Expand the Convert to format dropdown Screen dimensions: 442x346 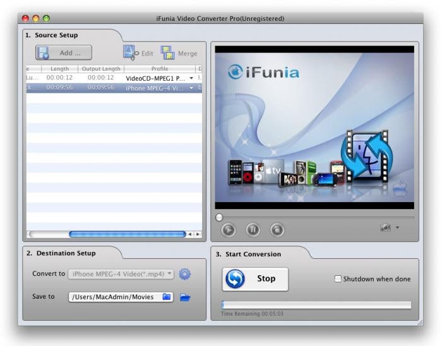(121, 274)
